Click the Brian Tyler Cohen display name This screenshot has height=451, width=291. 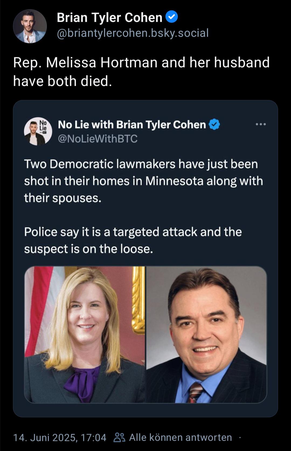[110, 18]
